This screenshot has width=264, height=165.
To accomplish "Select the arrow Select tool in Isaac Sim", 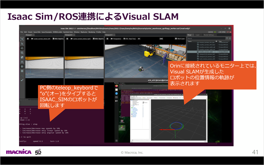I will pos(22,44).
